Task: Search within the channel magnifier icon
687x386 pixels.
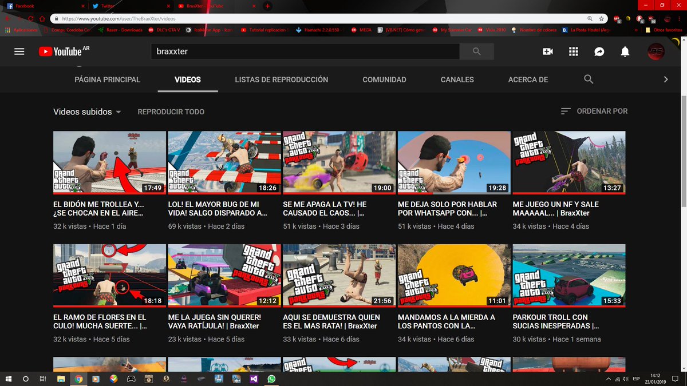Action: (x=589, y=79)
